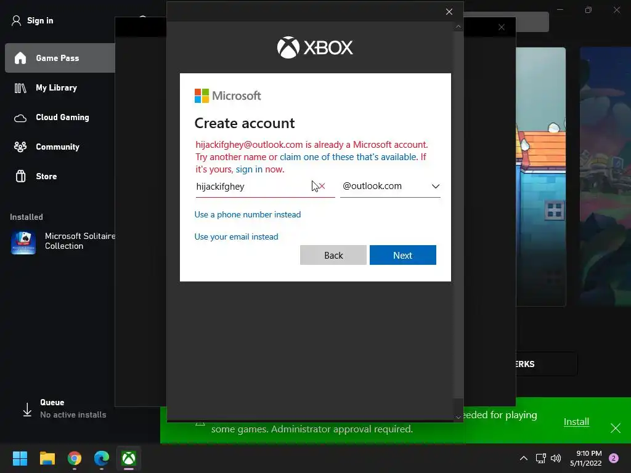Click the Microsoft Solitaire Collection thumbnail
Screen dimensions: 631x473
pyautogui.click(x=23, y=242)
